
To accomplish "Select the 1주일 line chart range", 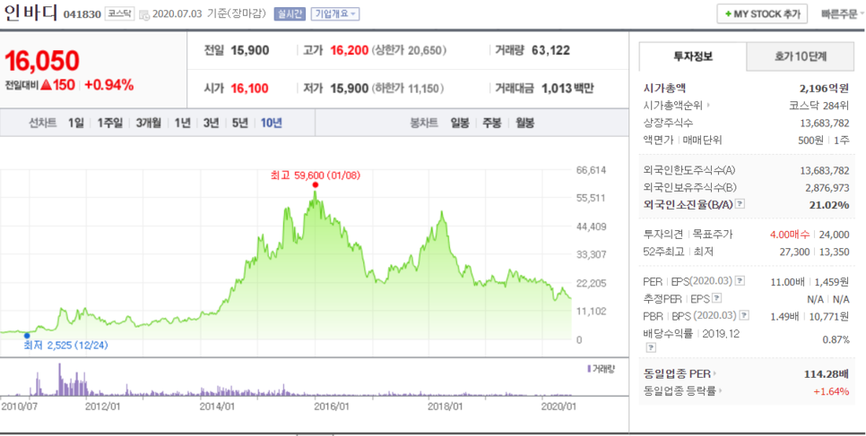I will pos(110,123).
